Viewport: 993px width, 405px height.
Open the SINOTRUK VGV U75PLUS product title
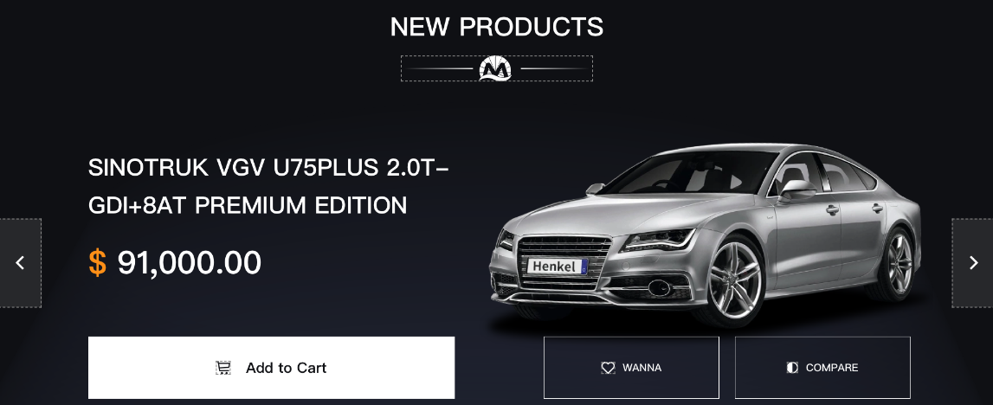pos(270,187)
